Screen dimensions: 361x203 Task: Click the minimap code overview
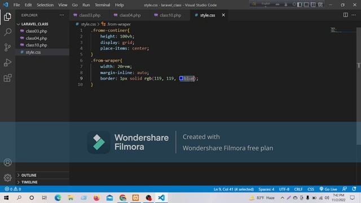343,30
